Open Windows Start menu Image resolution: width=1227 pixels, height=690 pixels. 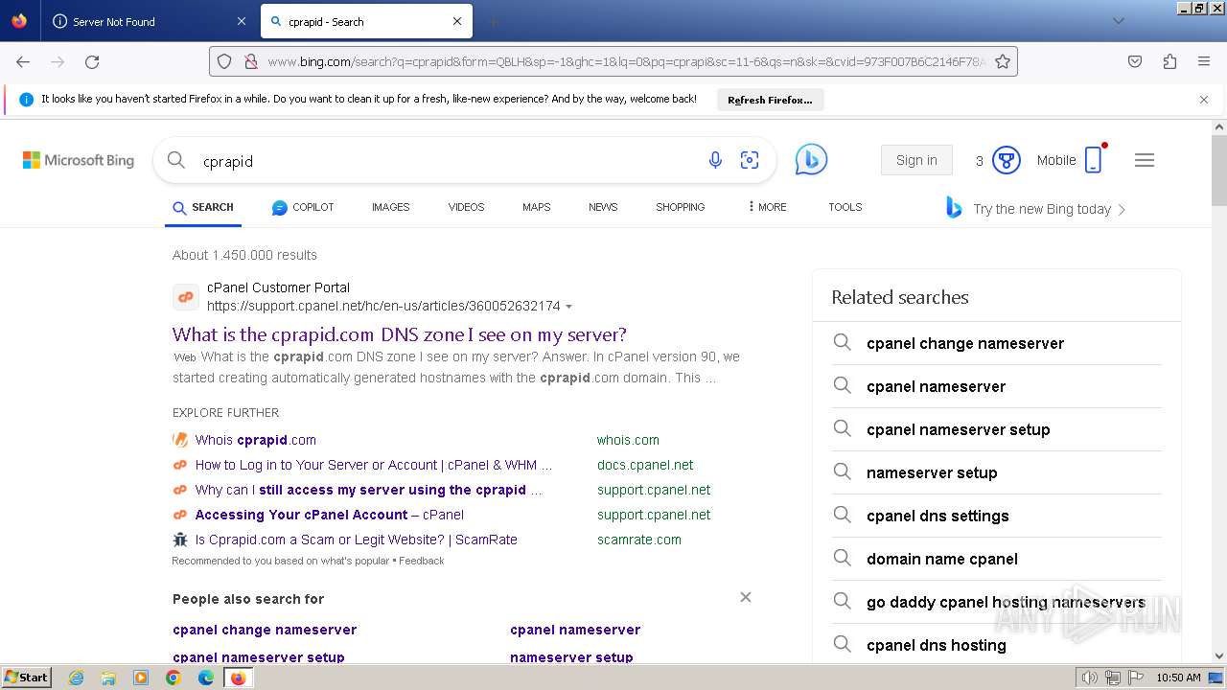(x=26, y=677)
